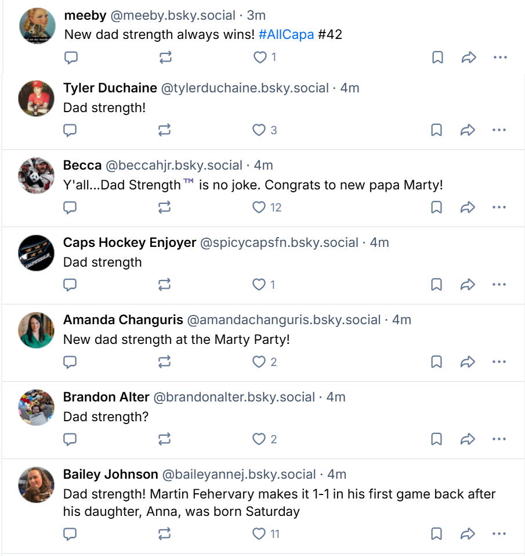Repost Amanda Changuris's Marty Party post
Viewport: 525px width, 556px height.
[165, 362]
